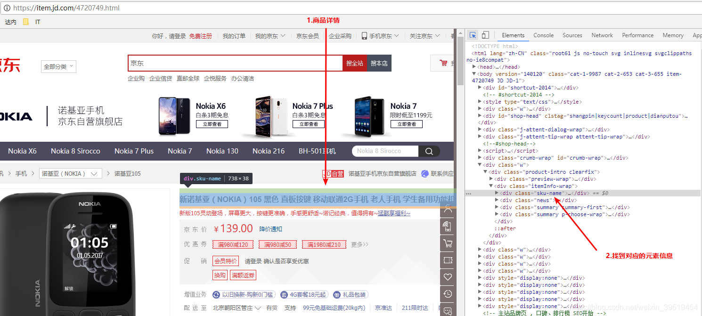Click the sidebar browsing history clock icon
The width and height of the screenshot is (702, 316).
click(448, 294)
